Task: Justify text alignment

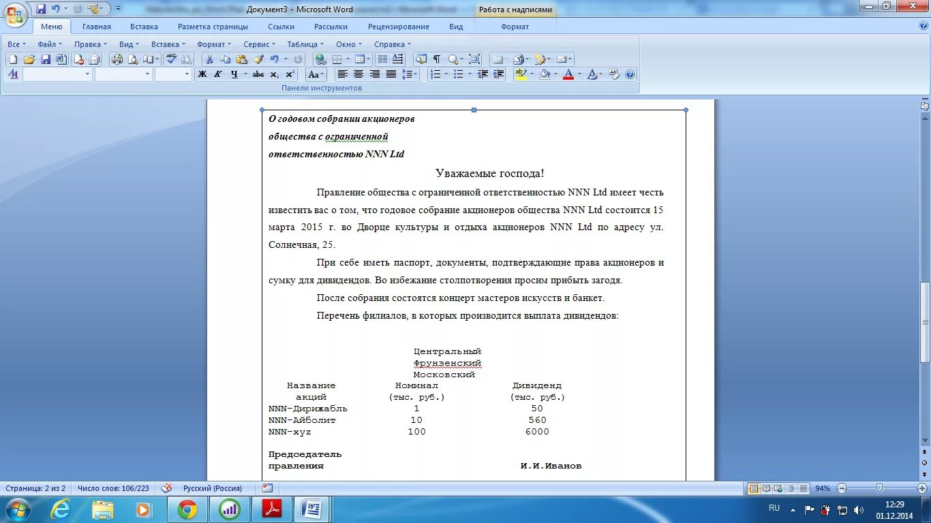Action: [391, 74]
